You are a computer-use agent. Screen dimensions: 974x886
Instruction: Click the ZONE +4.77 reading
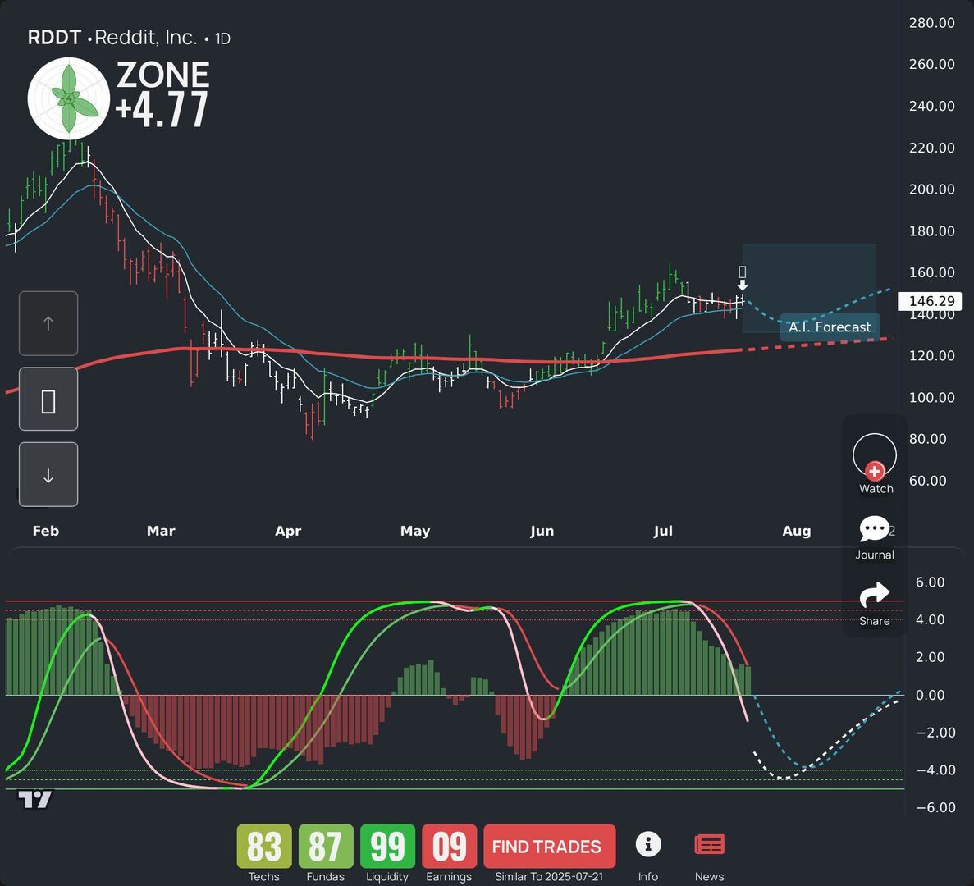point(162,94)
